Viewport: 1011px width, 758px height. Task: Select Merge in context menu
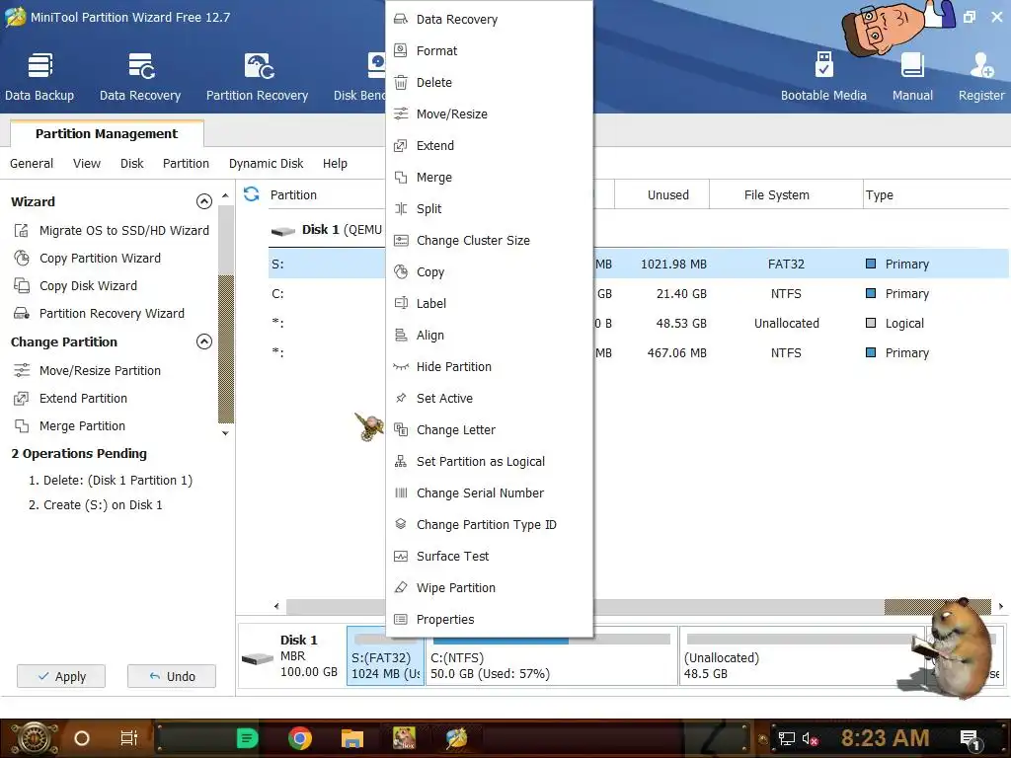tap(489, 178)
